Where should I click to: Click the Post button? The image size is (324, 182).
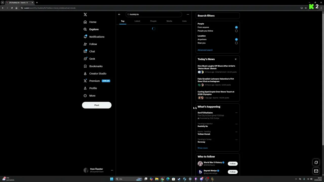click(x=97, y=105)
